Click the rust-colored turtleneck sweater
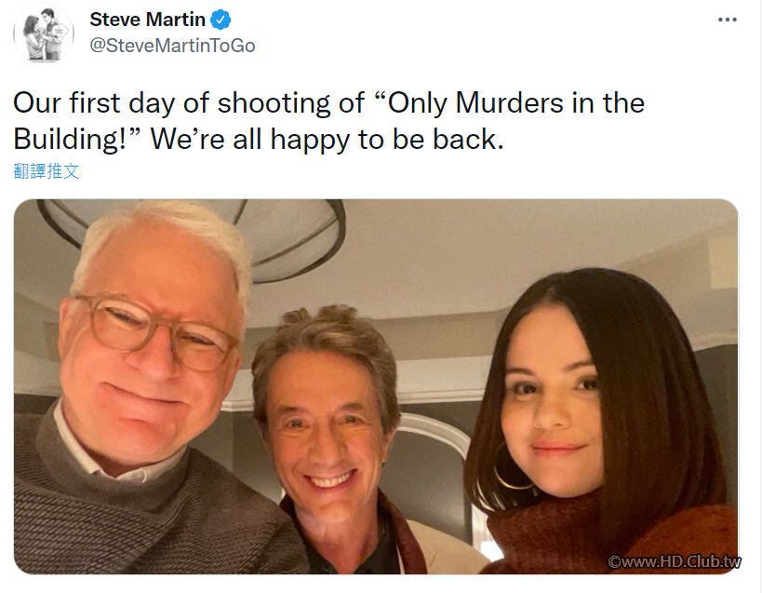Screen dimensions: 762x593 click(x=605, y=540)
